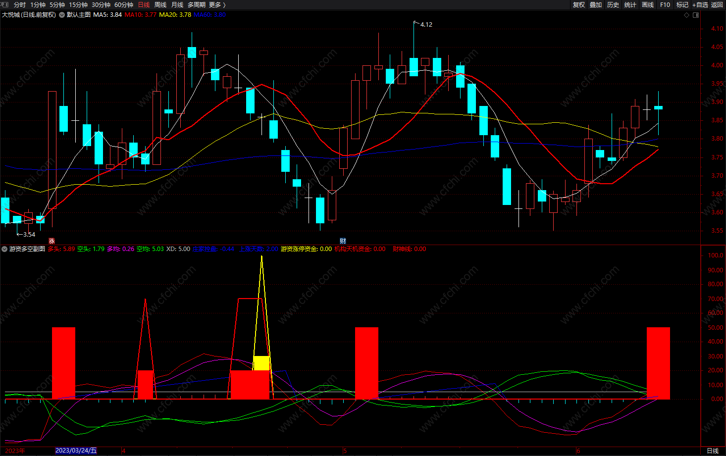
Task: Click the MA20: 3.78 label
Action: 175,15
